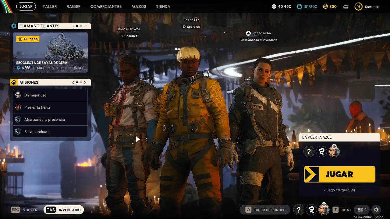Go to the COMERCIANTES tab

pos(106,6)
